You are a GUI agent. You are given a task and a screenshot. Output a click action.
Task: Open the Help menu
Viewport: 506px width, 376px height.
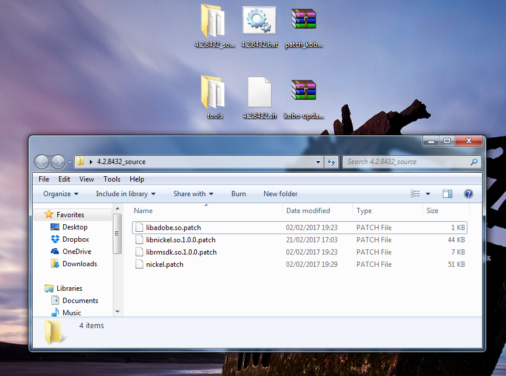[x=137, y=179]
